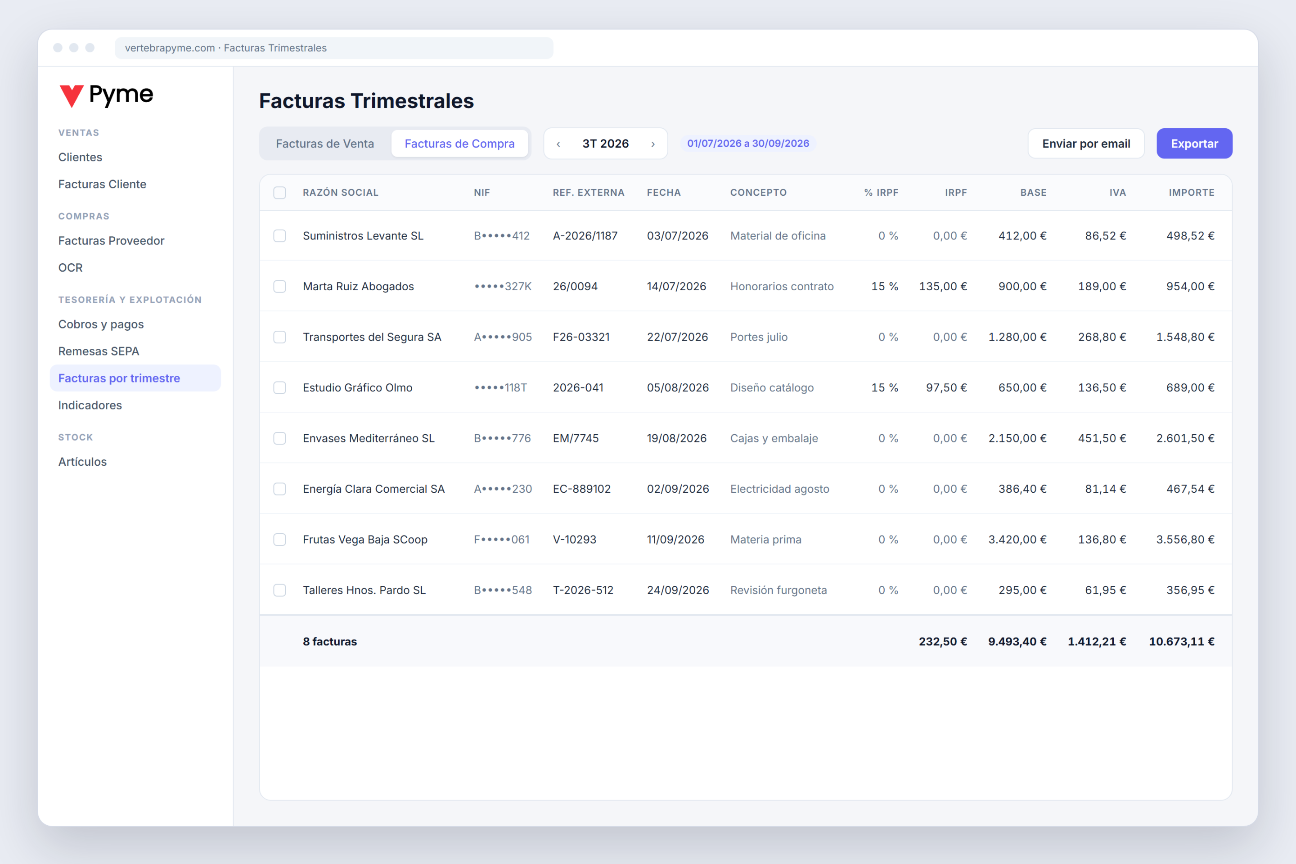Click the browser address bar
Viewport: 1296px width, 864px height.
point(334,48)
